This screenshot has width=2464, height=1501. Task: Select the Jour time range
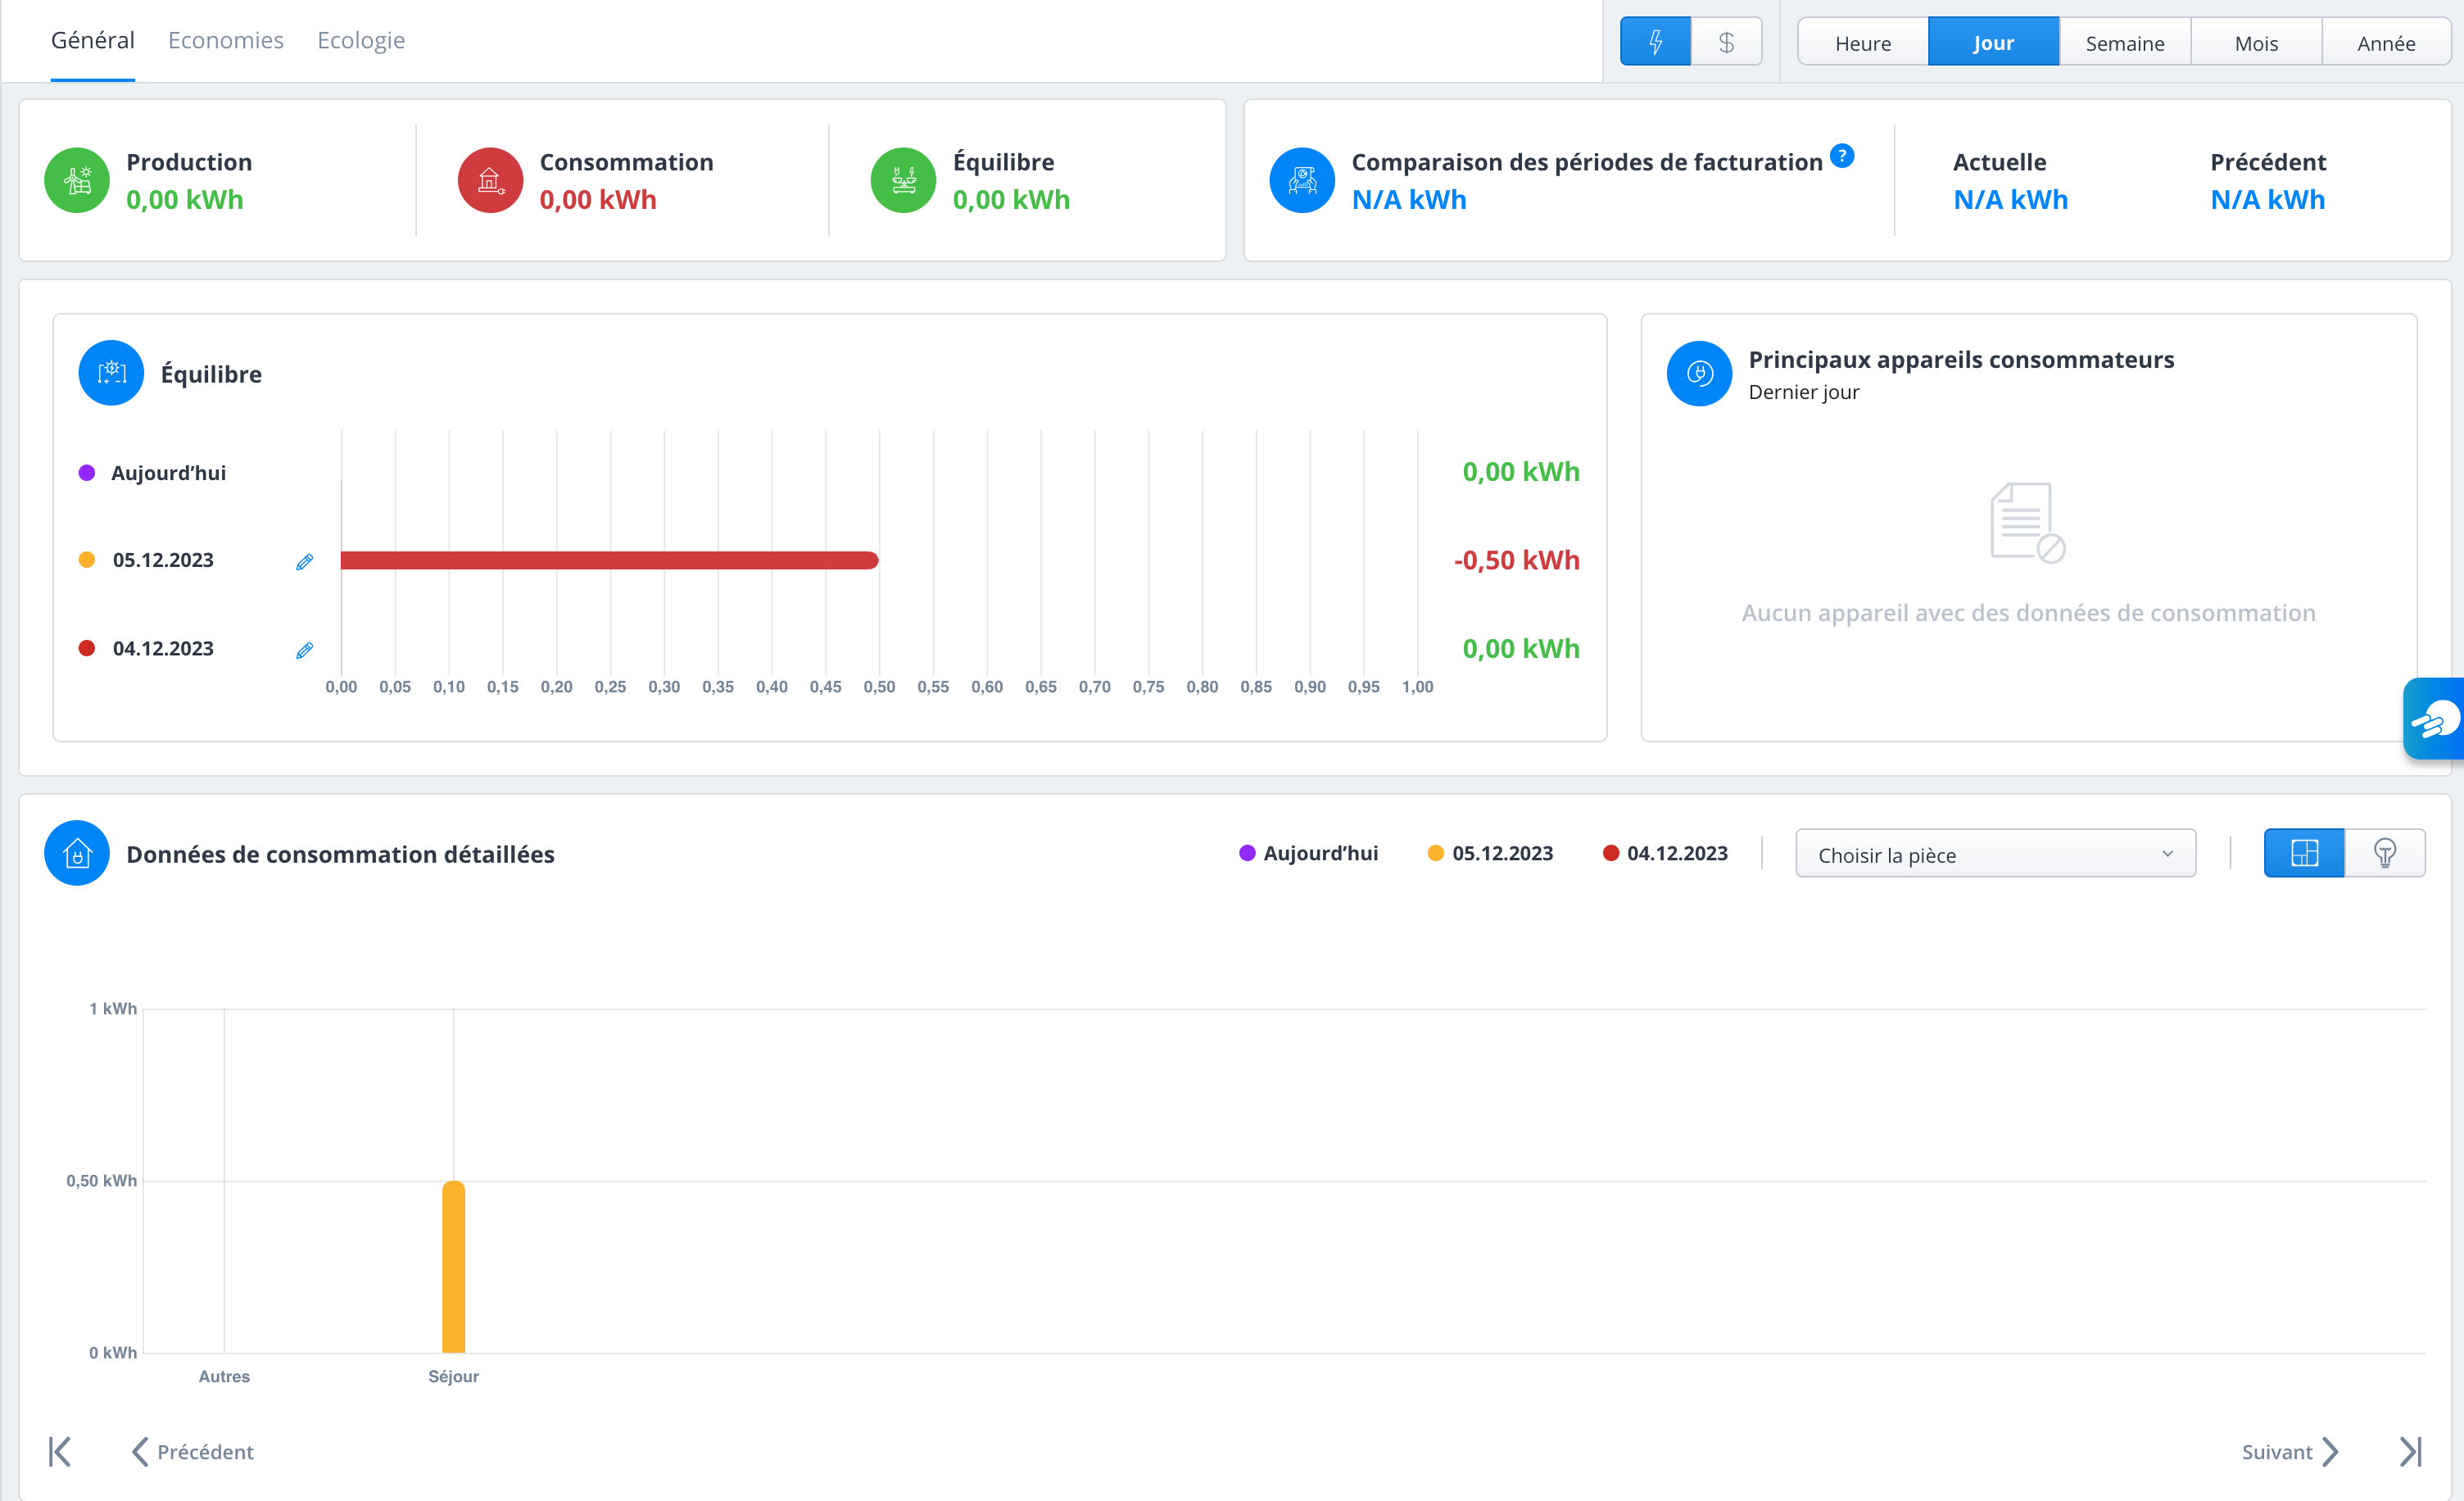pos(1993,43)
